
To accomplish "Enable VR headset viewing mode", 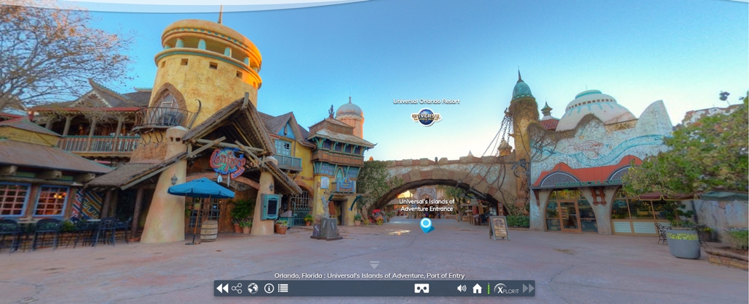I will tap(421, 289).
